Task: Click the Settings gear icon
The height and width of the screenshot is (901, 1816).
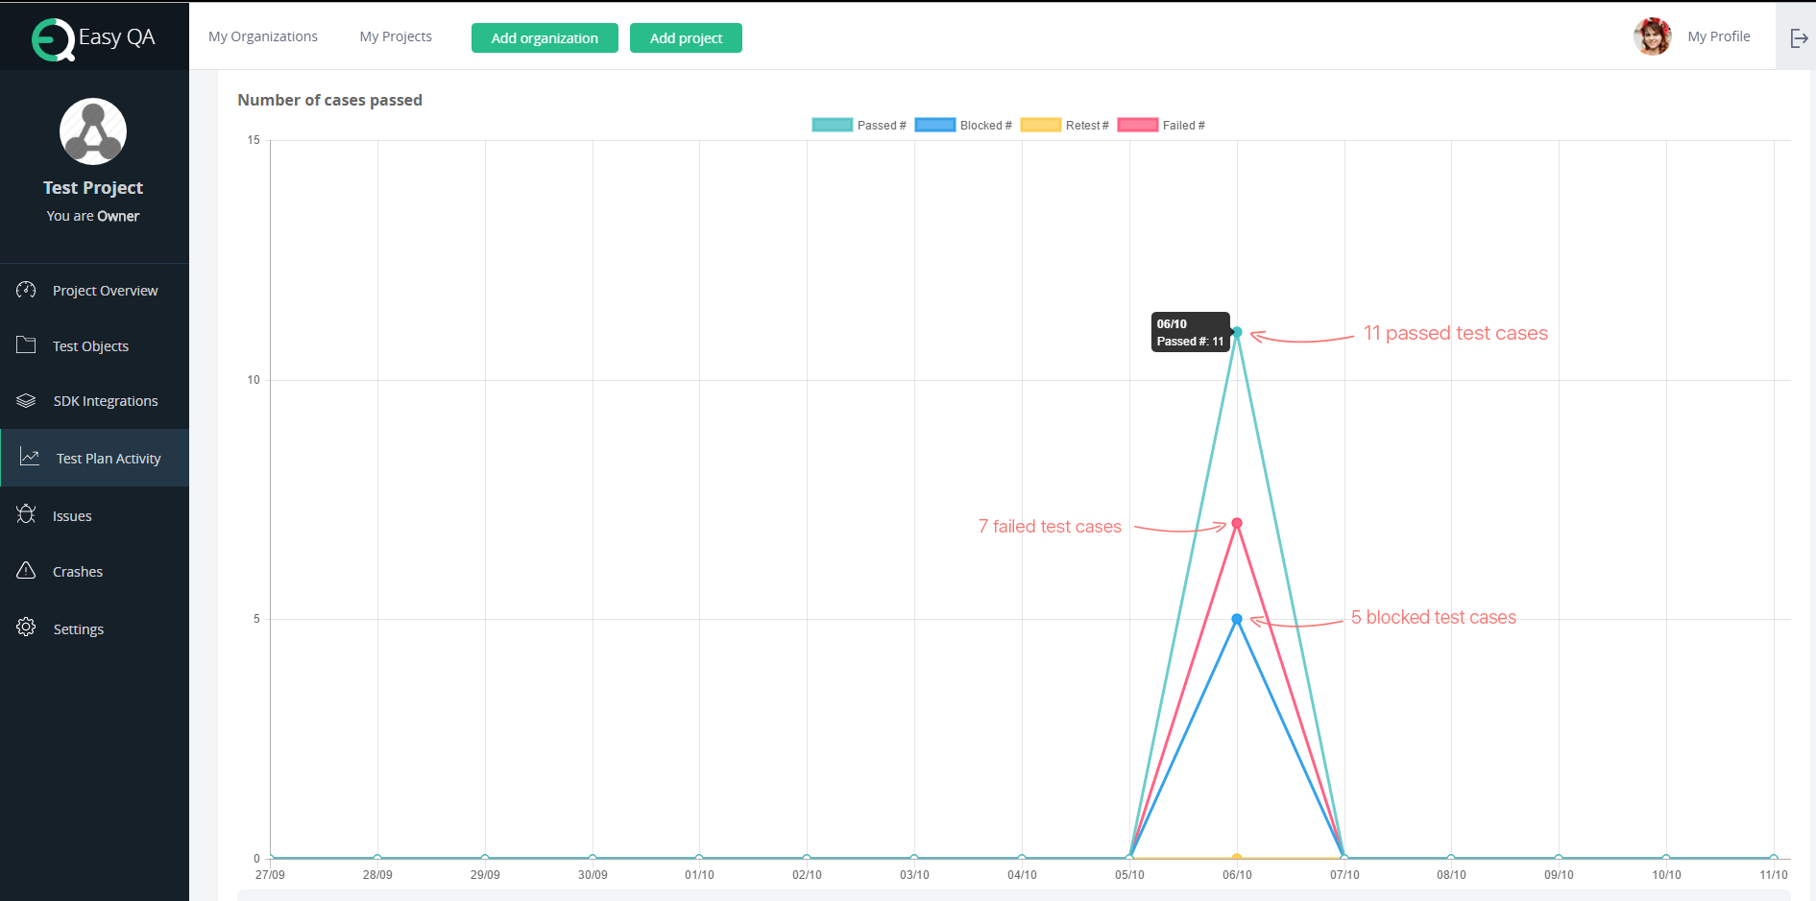Action: (x=26, y=628)
